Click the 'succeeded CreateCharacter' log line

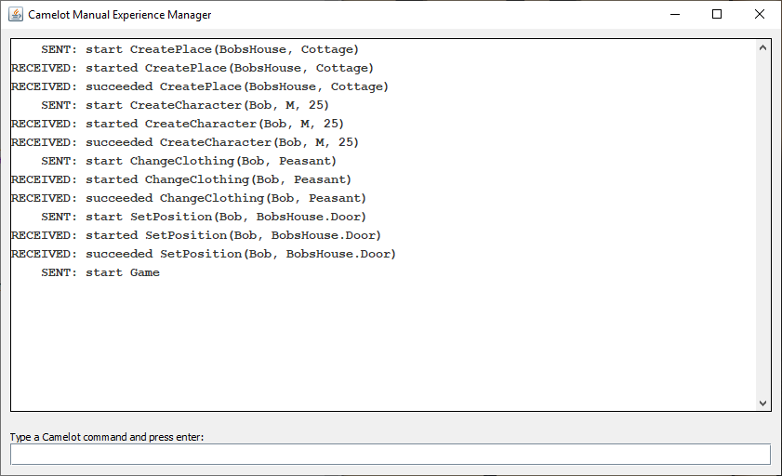click(x=185, y=142)
